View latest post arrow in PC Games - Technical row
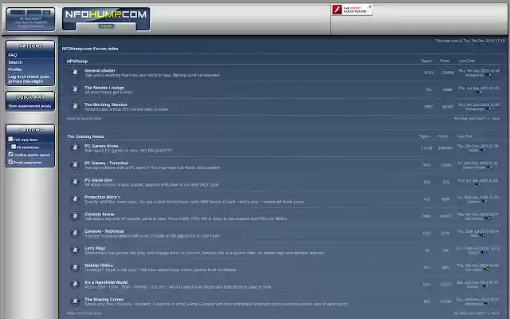 point(489,167)
